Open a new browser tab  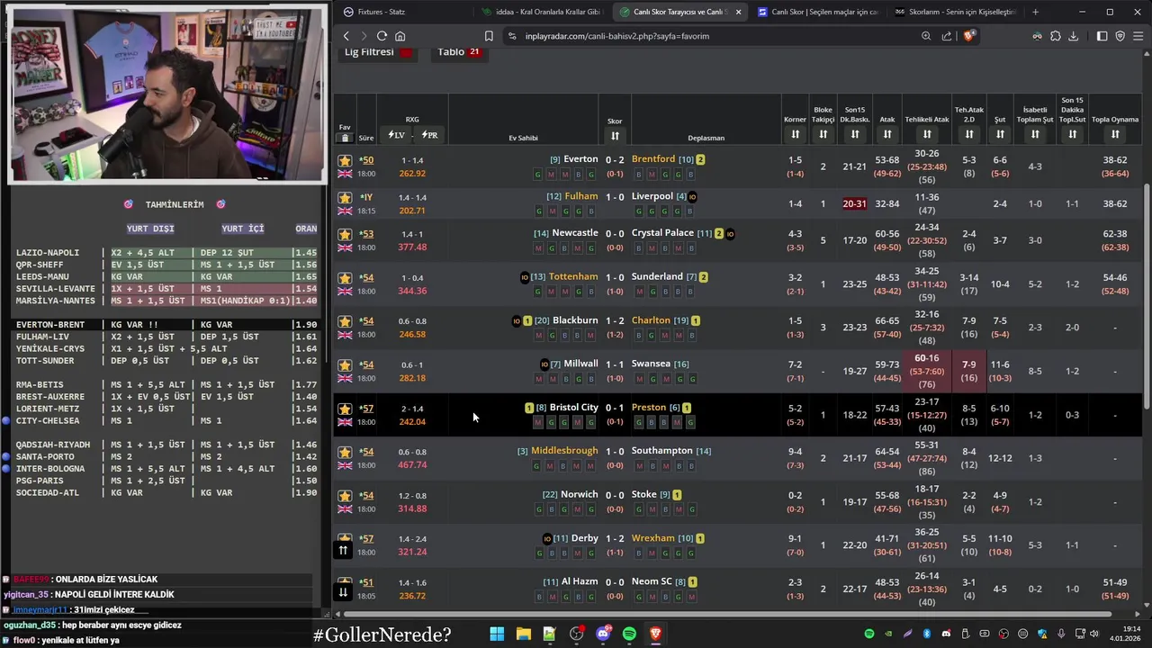(x=1035, y=12)
